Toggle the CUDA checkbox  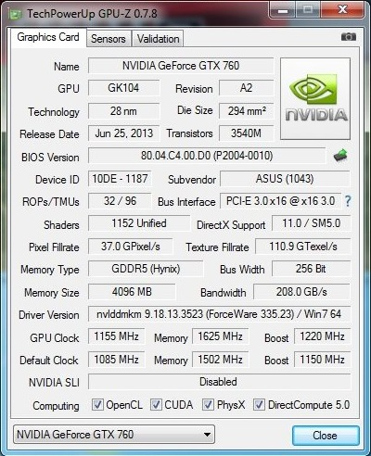pyautogui.click(x=156, y=404)
